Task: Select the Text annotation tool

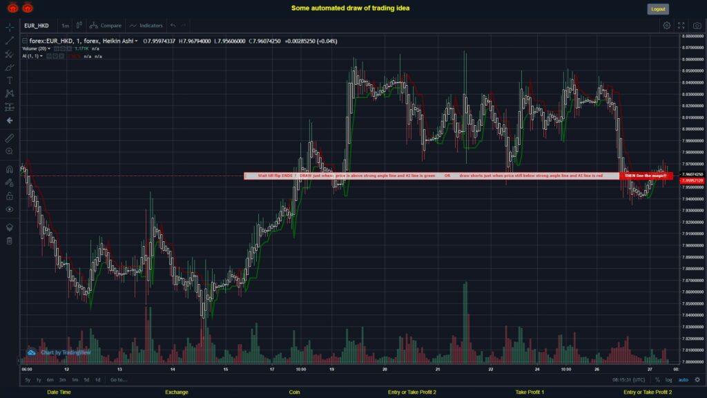Action: tap(10, 80)
